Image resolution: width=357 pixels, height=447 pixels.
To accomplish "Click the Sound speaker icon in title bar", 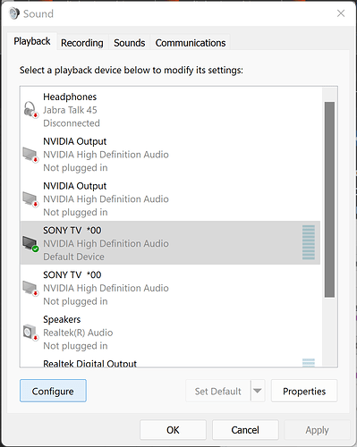I will click(x=14, y=13).
